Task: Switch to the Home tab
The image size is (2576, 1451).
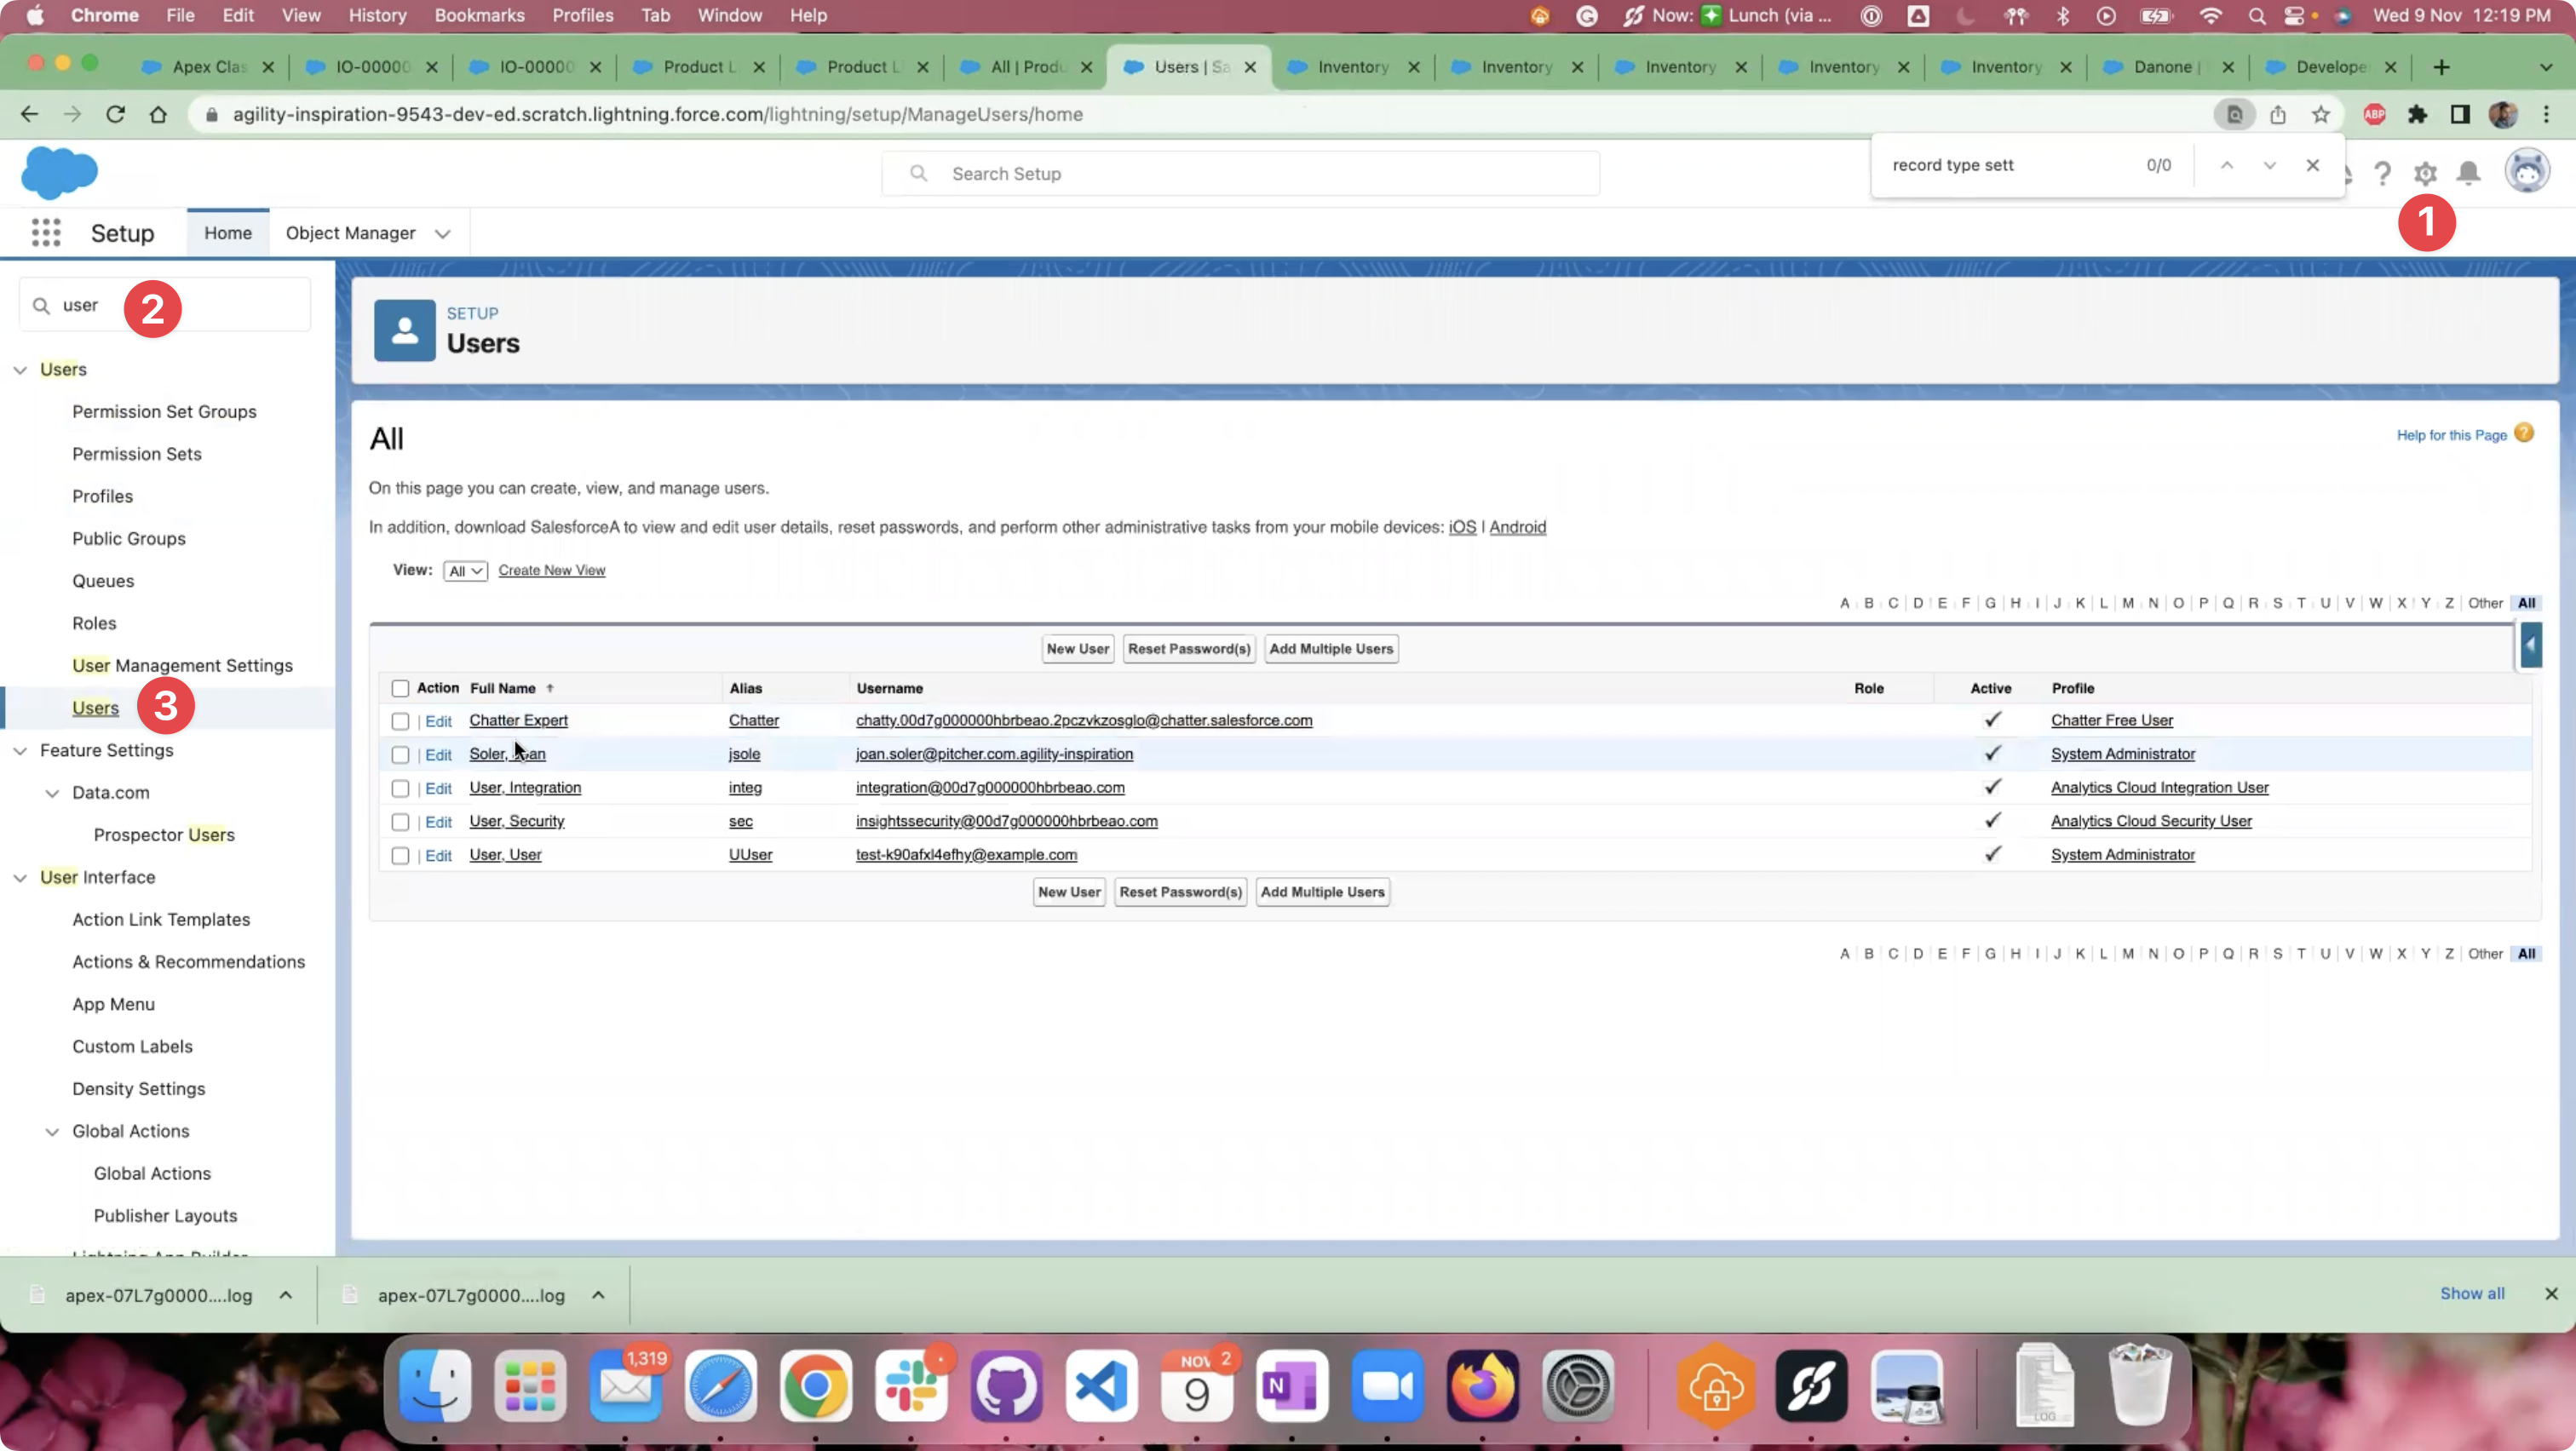Action: click(228, 232)
